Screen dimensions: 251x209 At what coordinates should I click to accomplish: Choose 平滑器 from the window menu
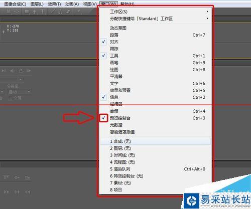156,76
